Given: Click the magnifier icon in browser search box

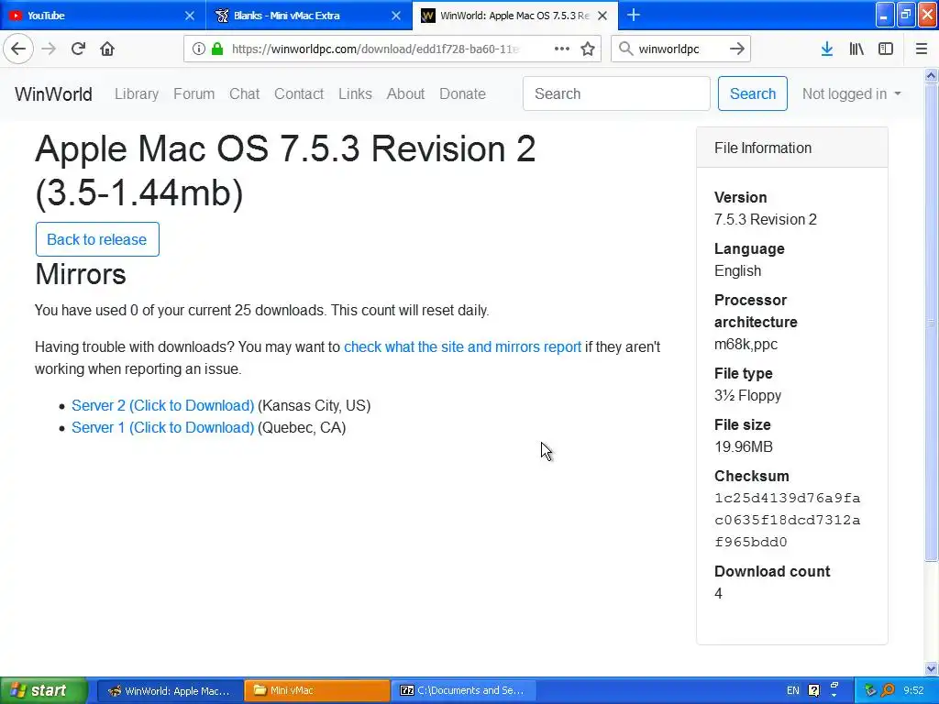Looking at the screenshot, I should point(625,49).
